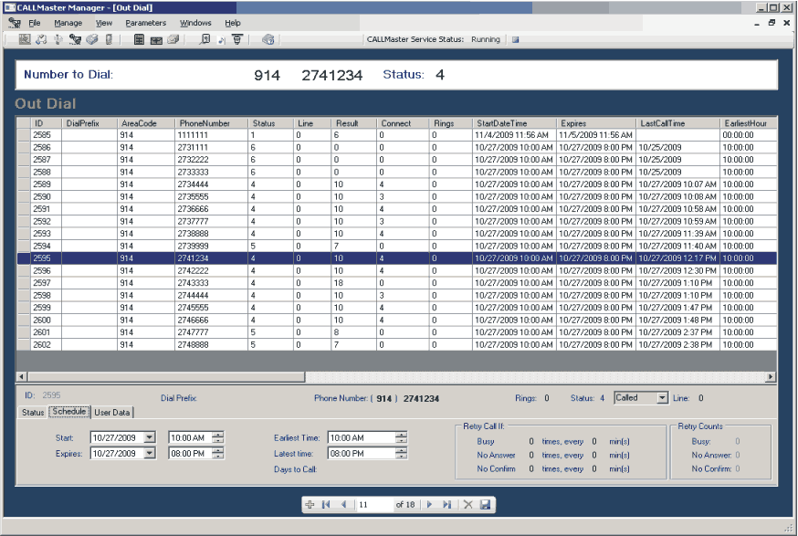Open the Help menu
This screenshot has width=798, height=536.
[233, 23]
